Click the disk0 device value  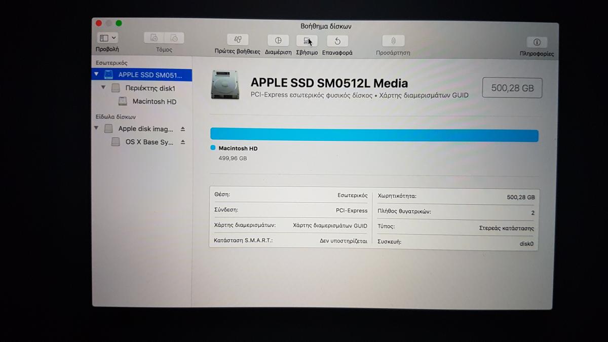point(527,244)
